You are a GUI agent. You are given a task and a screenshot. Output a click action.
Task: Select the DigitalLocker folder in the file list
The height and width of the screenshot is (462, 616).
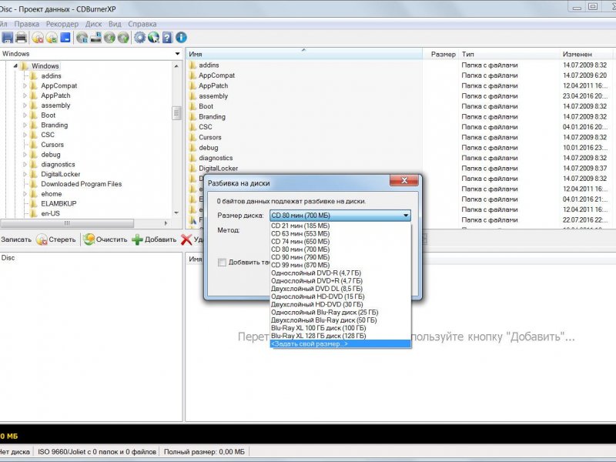(218, 169)
